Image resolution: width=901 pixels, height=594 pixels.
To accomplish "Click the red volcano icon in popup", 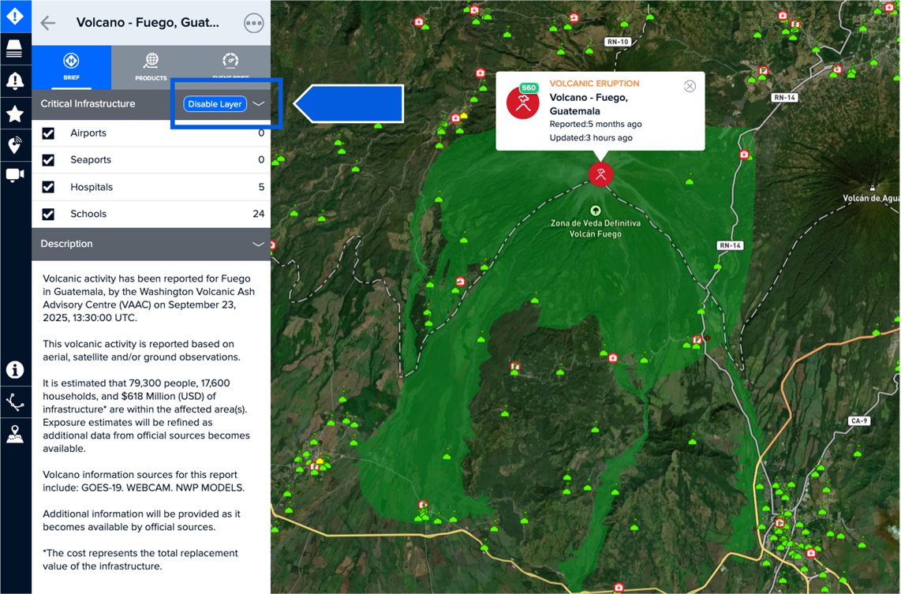I will click(x=522, y=103).
